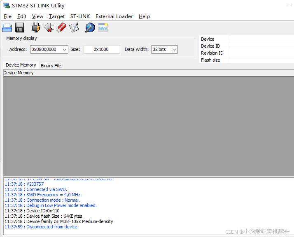Expand the Data Width dropdown arrow
This screenshot has width=294, height=237.
click(174, 50)
